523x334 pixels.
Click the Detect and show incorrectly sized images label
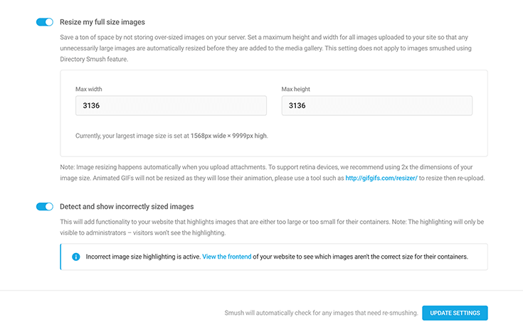(x=127, y=207)
